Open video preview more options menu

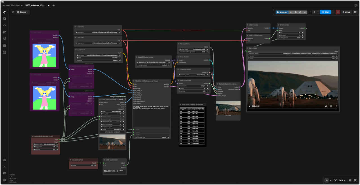coord(336,106)
